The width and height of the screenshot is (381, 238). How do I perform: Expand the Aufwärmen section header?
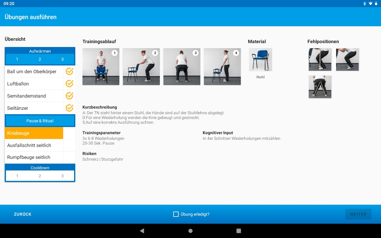point(40,51)
